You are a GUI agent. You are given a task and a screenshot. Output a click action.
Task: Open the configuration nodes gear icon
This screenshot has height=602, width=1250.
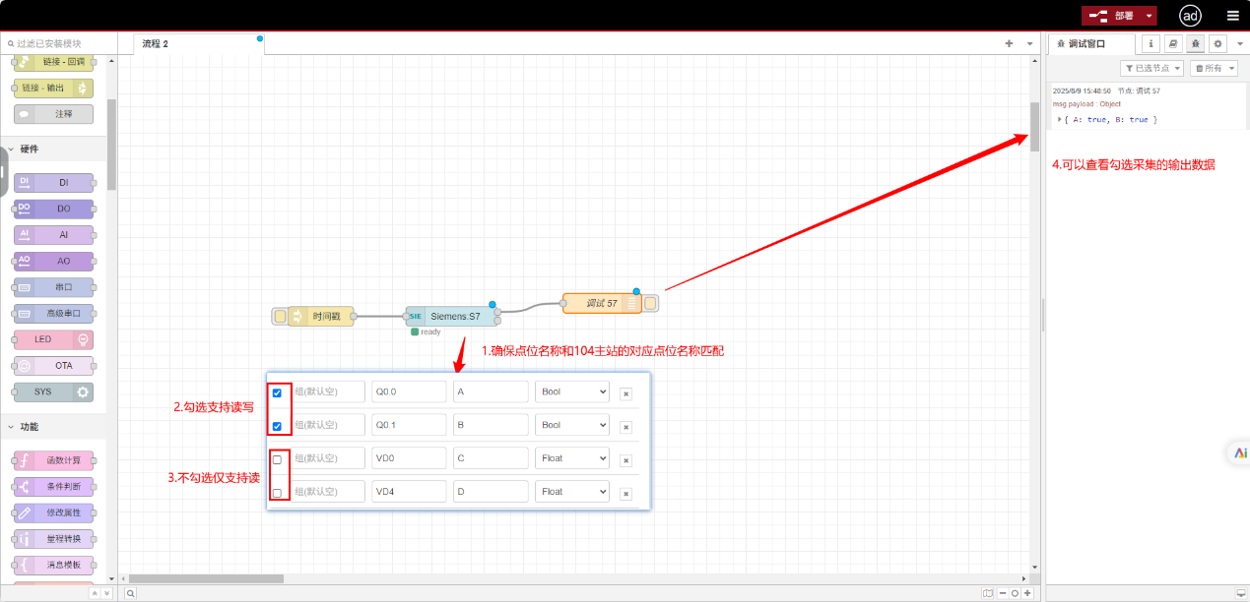[x=1217, y=43]
